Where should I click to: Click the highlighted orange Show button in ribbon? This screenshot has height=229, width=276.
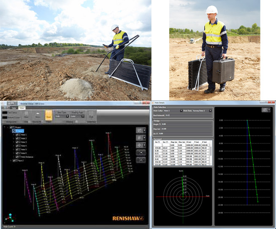(49, 116)
